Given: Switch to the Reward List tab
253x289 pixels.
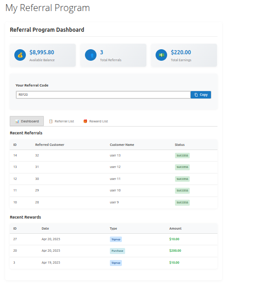Looking at the screenshot, I should coord(96,121).
